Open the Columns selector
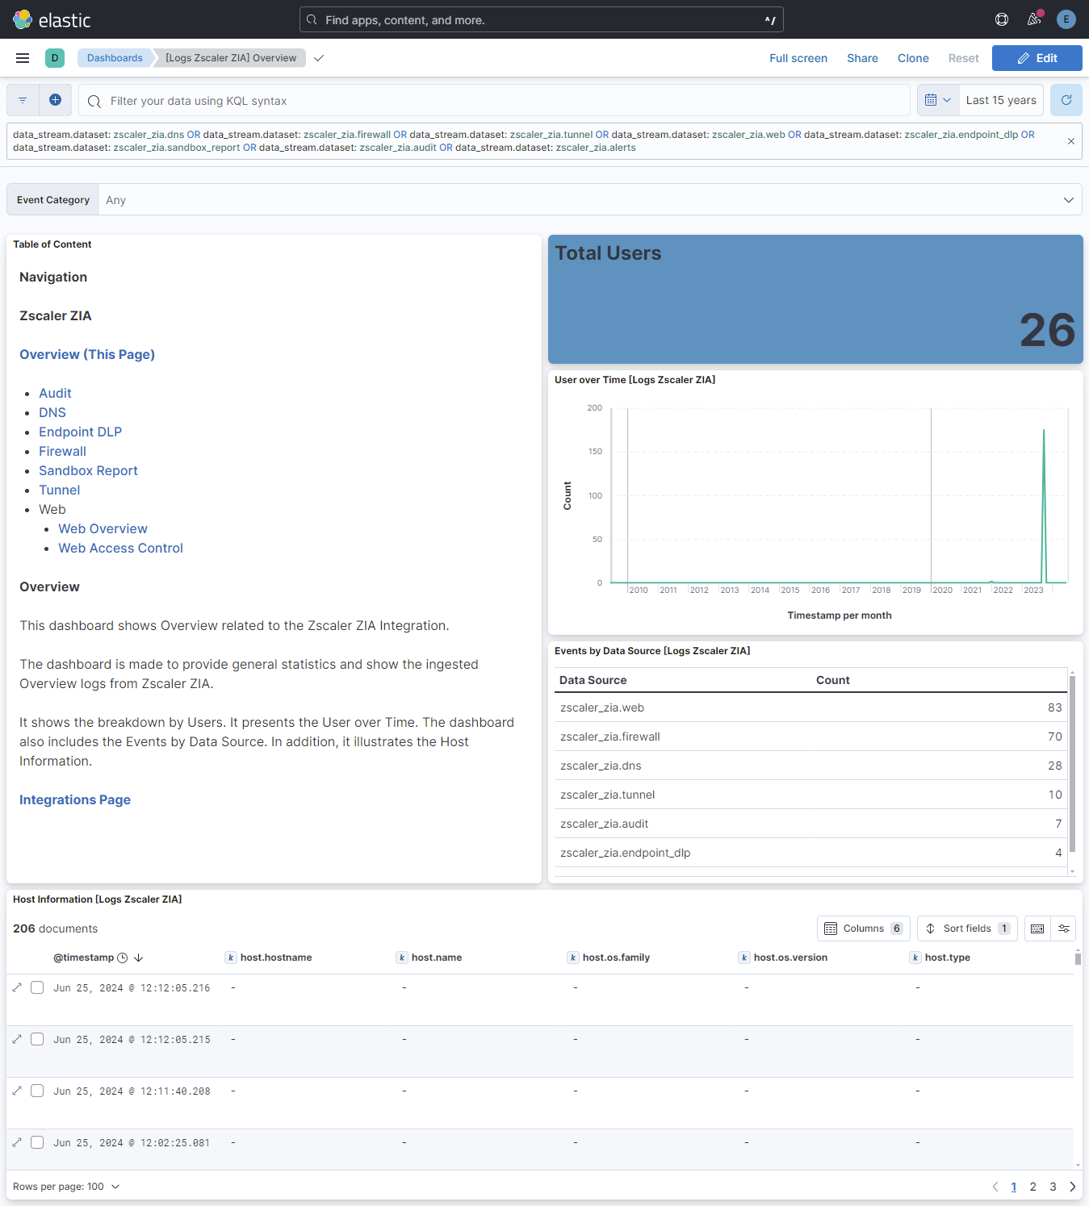 [864, 928]
